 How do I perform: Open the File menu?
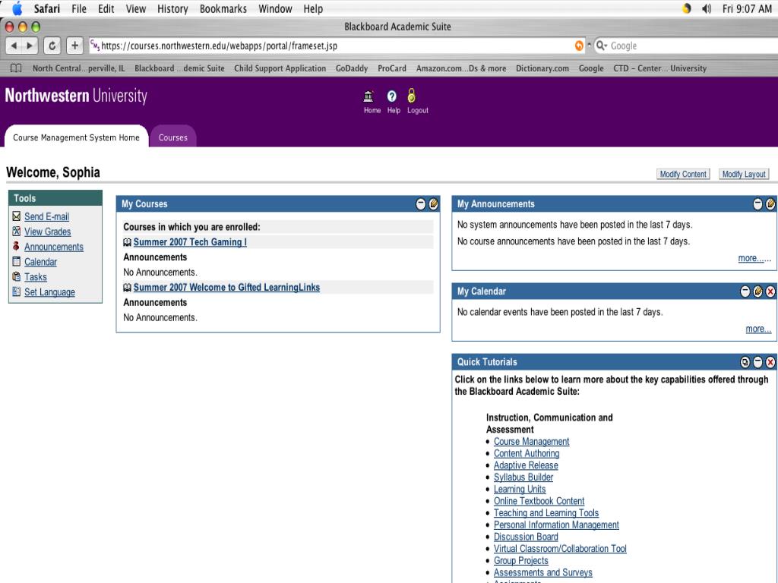(x=79, y=8)
